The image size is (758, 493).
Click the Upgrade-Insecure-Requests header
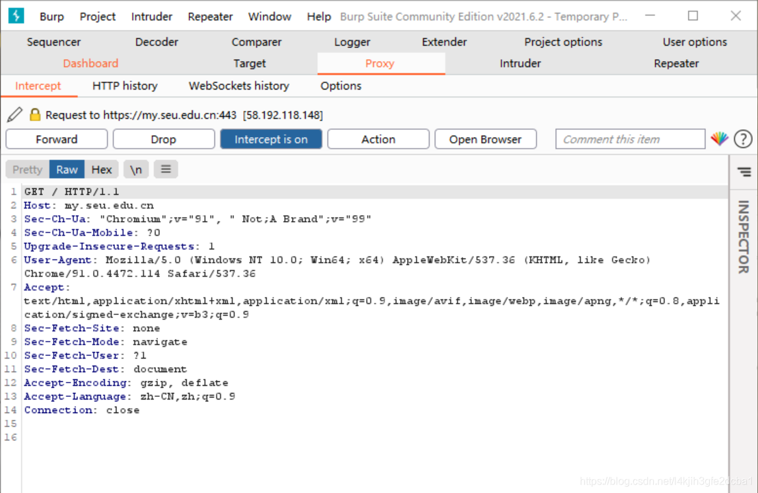pos(120,246)
